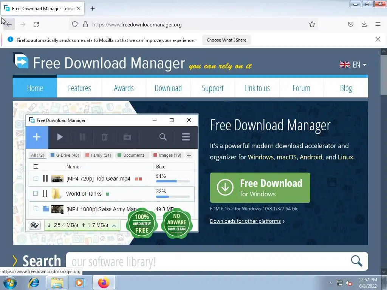Click the padlock site security icon

tap(85, 25)
